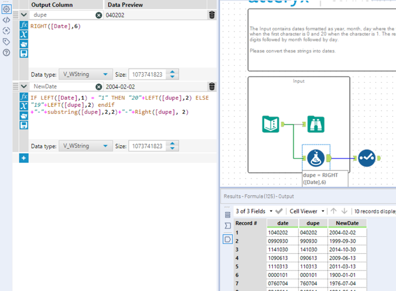Image resolution: width=396 pixels, height=291 pixels.
Task: Click the Formula tool output anchor
Action: click(x=329, y=158)
